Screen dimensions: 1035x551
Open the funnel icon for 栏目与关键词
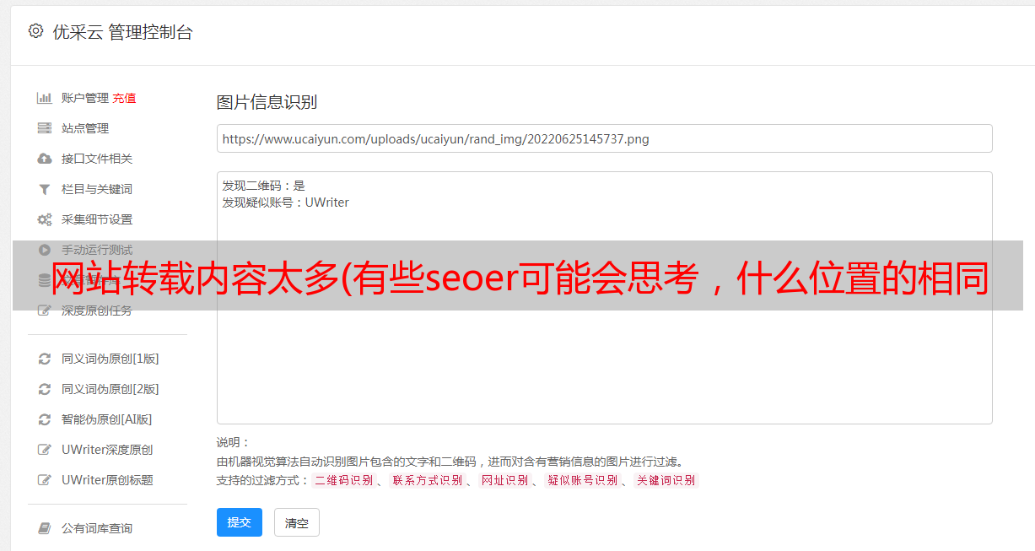(x=45, y=189)
